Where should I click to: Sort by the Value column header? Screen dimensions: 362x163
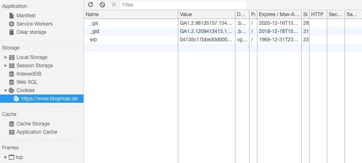pos(206,14)
